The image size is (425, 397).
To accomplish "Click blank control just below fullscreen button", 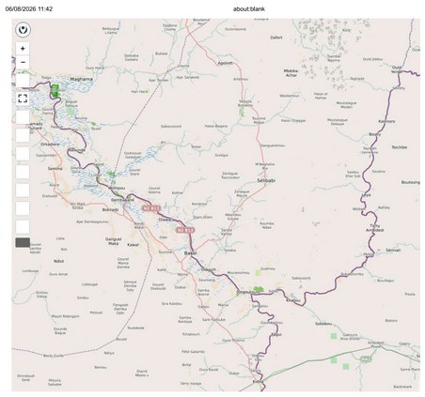I will (x=23, y=117).
